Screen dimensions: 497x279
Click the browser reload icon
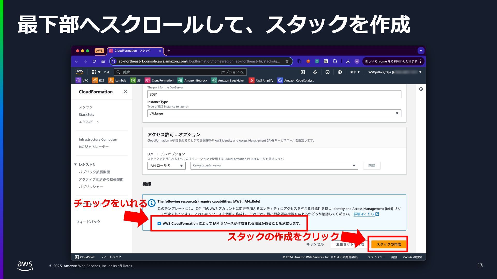[94, 61]
